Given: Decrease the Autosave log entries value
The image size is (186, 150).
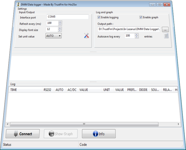Looking at the screenshot, I should coord(137,37).
